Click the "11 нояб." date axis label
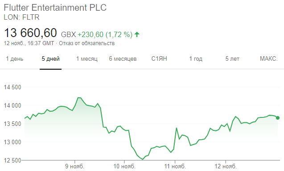This screenshot has width=284, height=171. pos(175,166)
